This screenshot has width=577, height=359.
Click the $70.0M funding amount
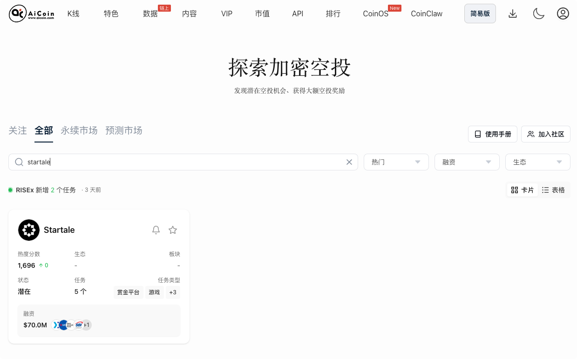point(35,325)
